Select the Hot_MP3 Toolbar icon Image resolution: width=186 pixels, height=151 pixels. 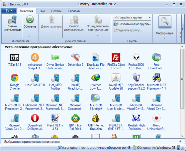tap(55, 78)
